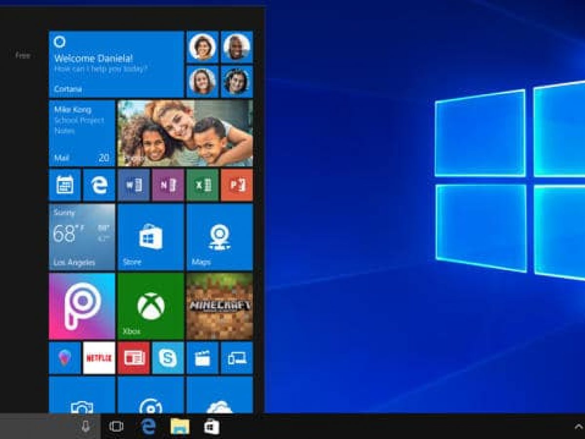This screenshot has width=585, height=439.
Task: Open Microsoft Store from the taskbar
Action: tap(212, 427)
